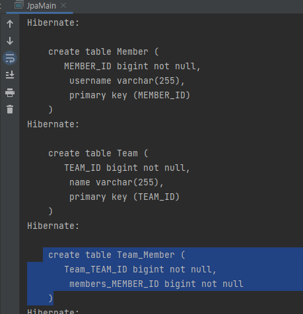Click the 'primary key (TEAM_ID)' line
The width and height of the screenshot is (303, 314).
point(124,197)
